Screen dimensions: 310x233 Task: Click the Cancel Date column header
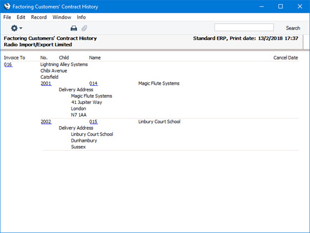pyautogui.click(x=285, y=58)
